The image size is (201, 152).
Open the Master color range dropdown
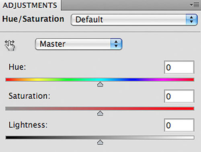[78, 44]
